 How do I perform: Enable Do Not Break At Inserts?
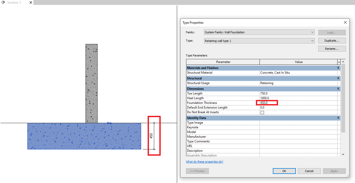point(262,112)
